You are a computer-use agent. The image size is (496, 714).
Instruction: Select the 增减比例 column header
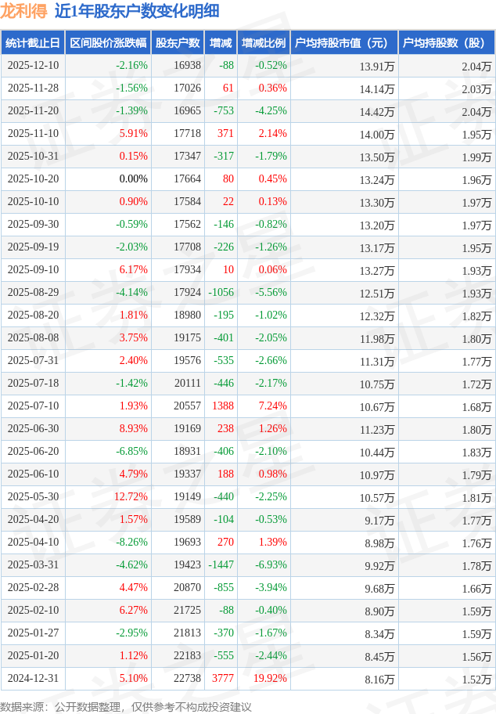tap(264, 43)
